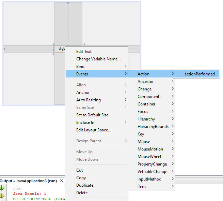
Task: Select the Ayl button in designer
Action: (x=60, y=49)
